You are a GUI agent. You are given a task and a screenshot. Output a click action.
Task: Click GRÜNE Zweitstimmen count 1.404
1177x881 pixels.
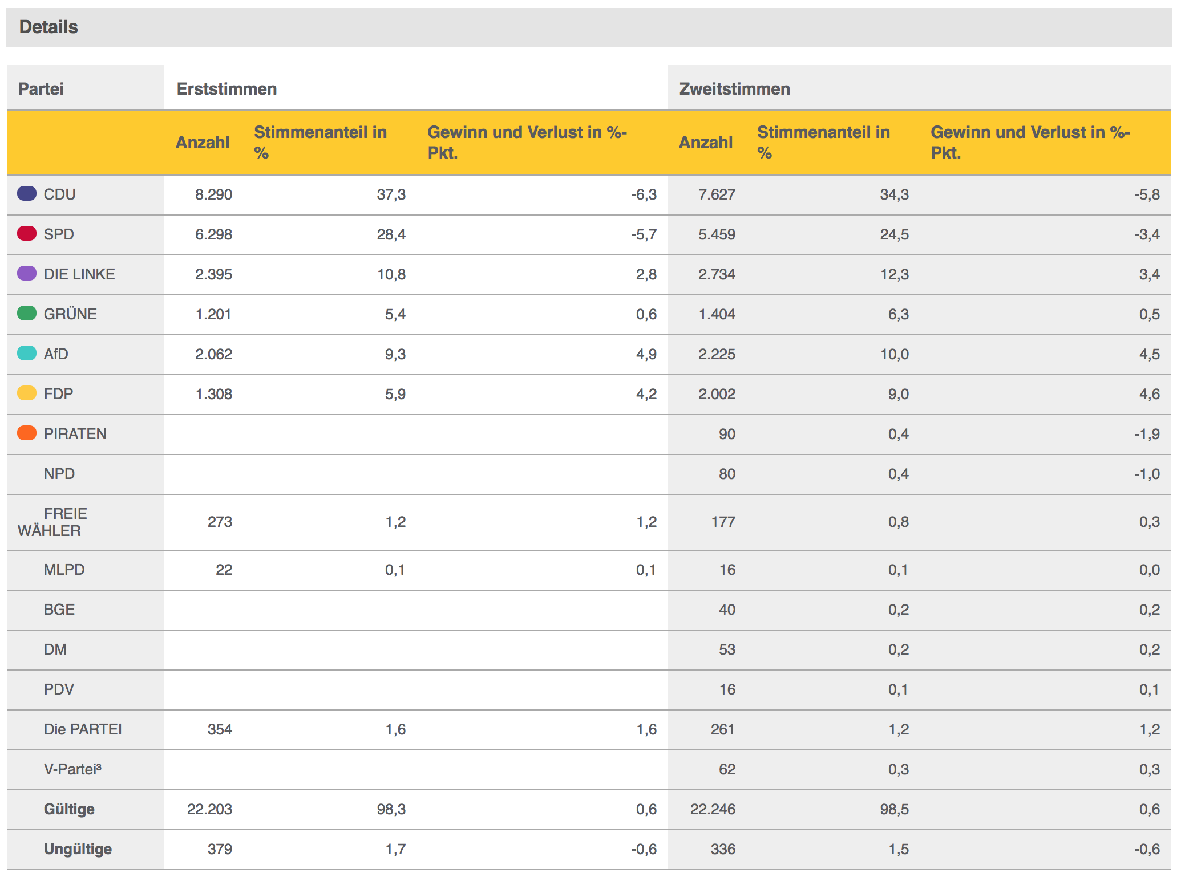pos(717,314)
